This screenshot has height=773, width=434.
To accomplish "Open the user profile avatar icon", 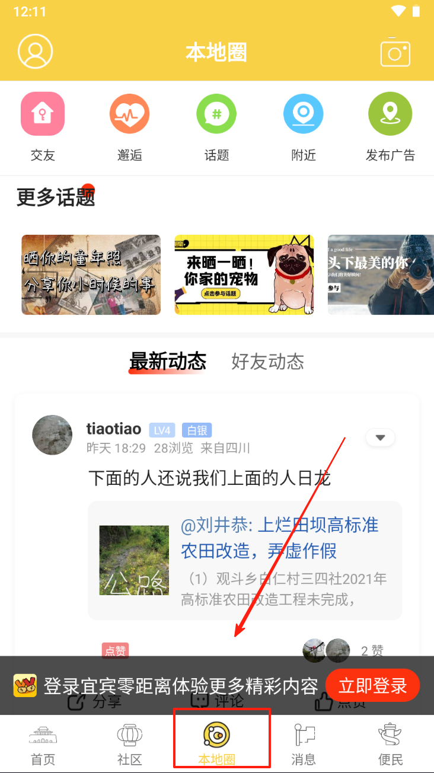I will pos(36,52).
